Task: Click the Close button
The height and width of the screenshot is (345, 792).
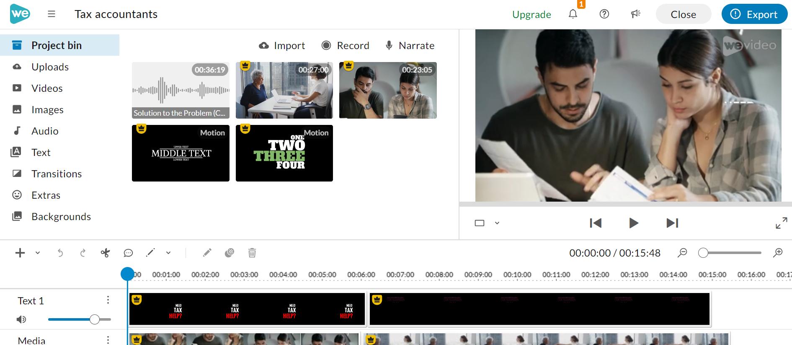Action: click(683, 14)
